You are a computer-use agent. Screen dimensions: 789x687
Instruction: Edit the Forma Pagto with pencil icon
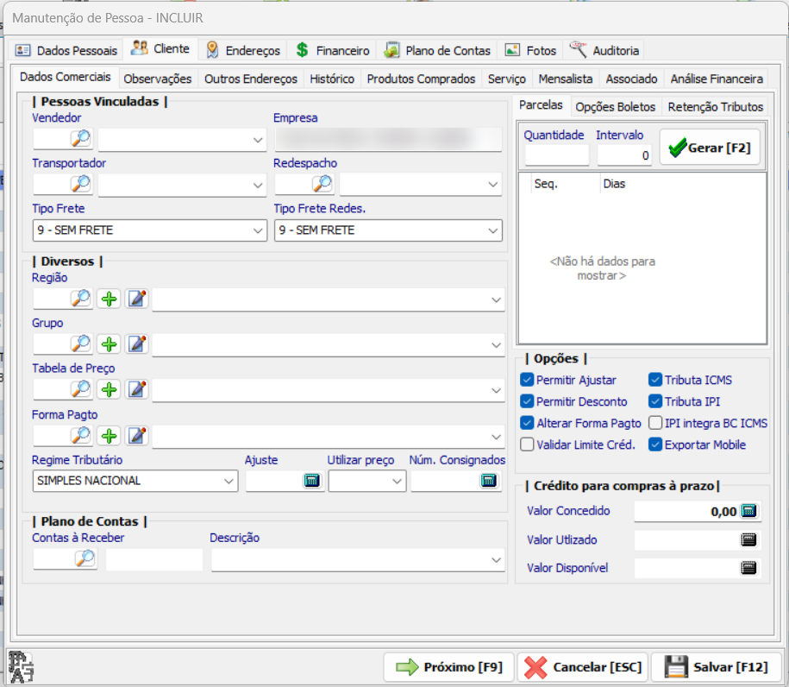137,436
